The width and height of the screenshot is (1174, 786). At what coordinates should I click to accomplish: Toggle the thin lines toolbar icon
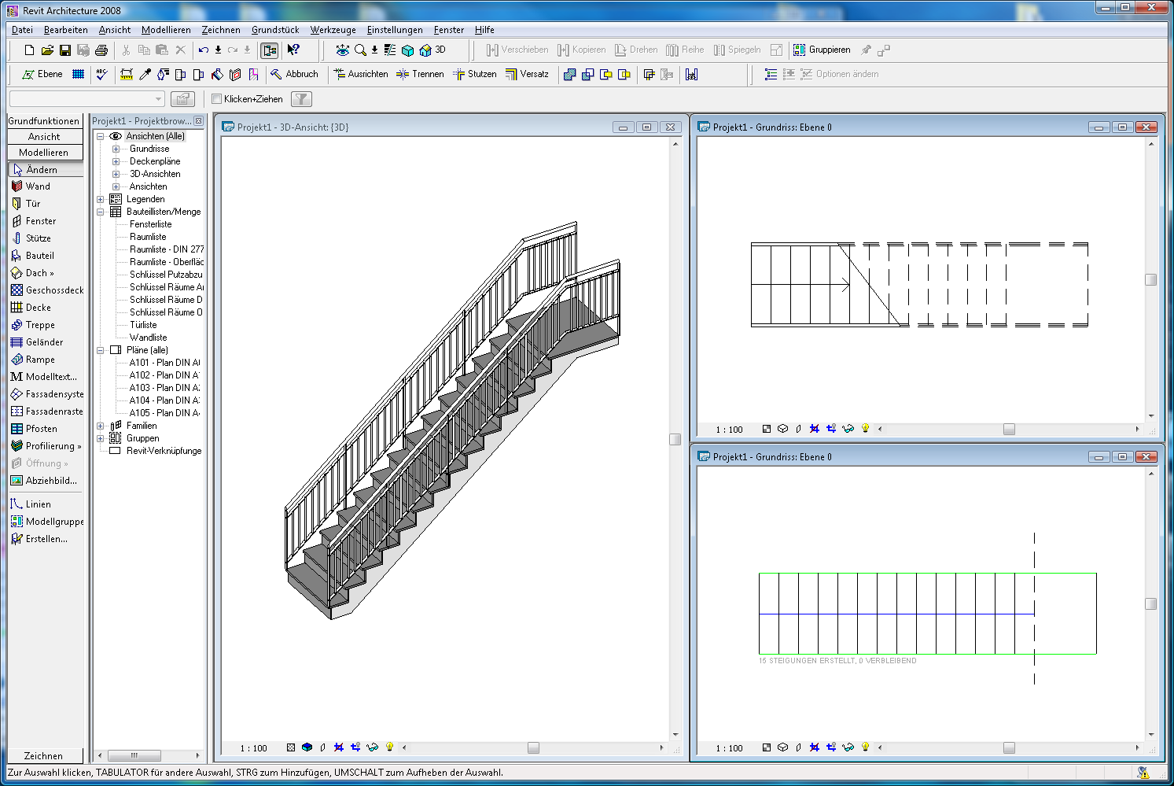[x=390, y=50]
